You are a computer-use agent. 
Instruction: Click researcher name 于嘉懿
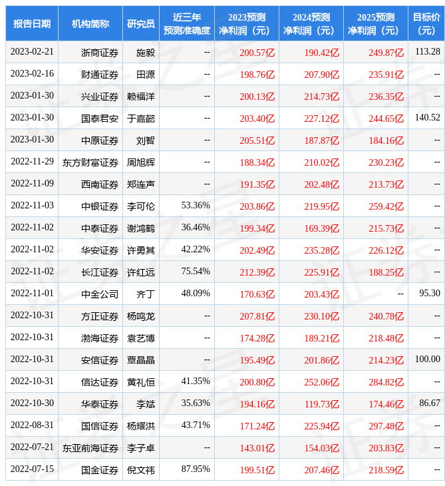click(x=141, y=119)
